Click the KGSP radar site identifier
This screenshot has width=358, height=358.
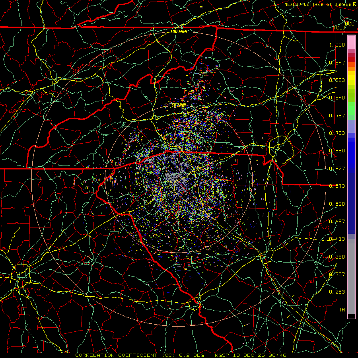(x=222, y=355)
